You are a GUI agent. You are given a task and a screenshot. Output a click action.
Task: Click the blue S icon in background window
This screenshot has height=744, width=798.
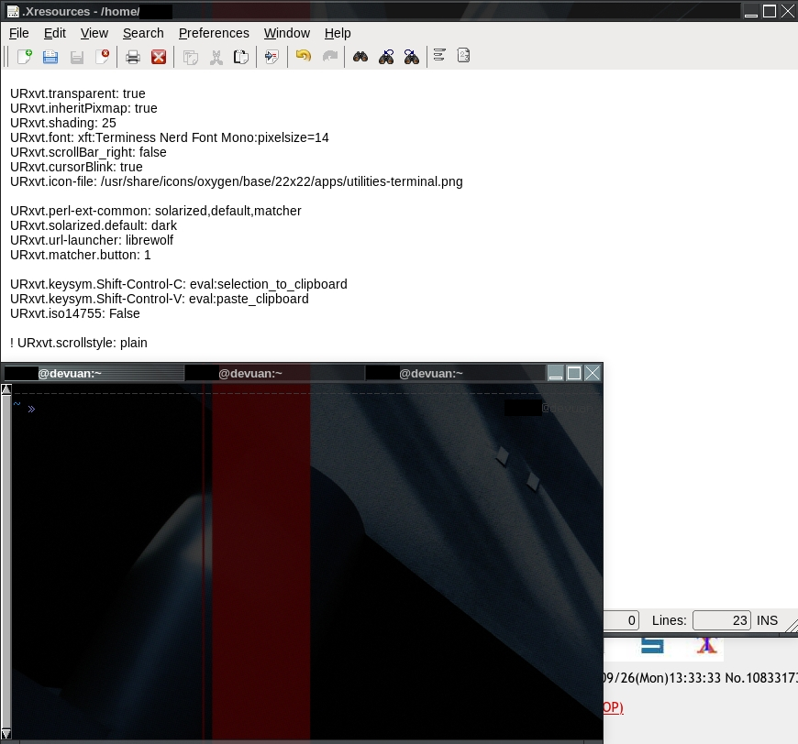[652, 645]
